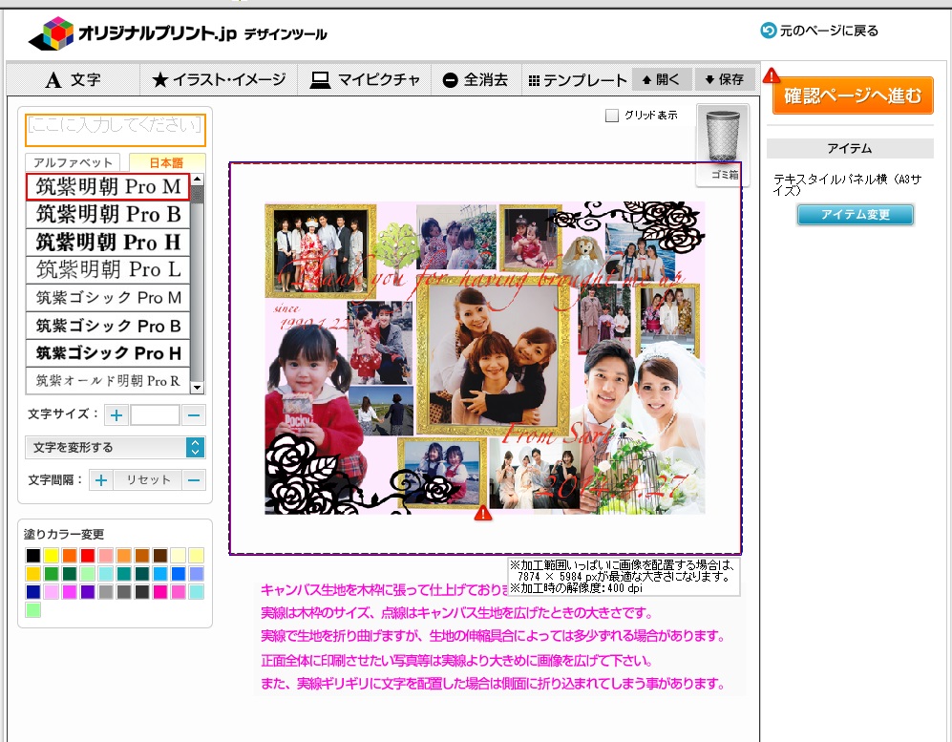
Task: Switch to the 日本語 font tab
Action: (x=166, y=162)
